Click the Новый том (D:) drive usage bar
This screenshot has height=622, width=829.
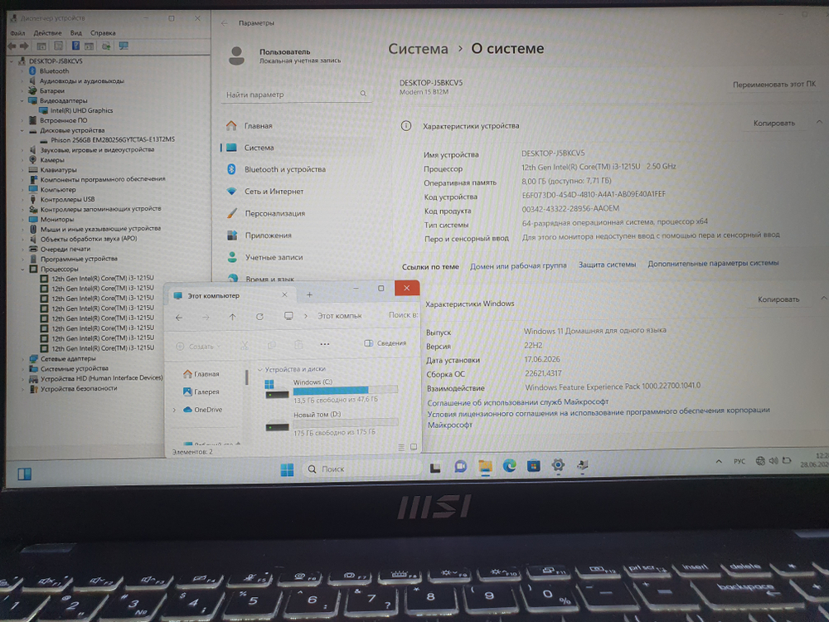coord(345,423)
